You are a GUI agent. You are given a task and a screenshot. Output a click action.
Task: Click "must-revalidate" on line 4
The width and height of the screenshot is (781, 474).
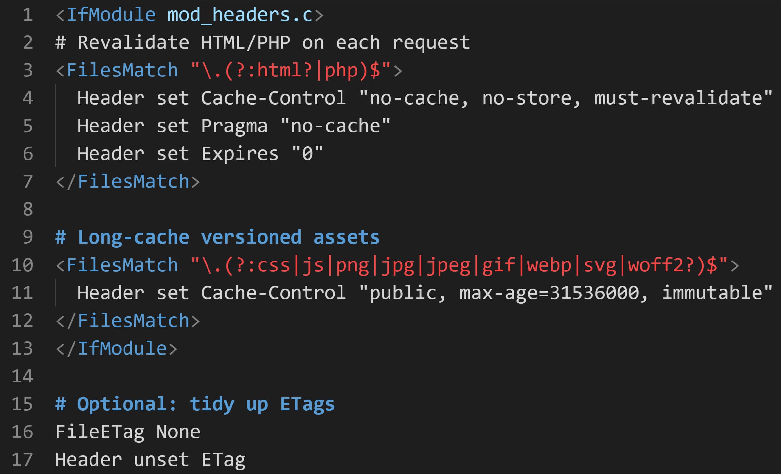(x=678, y=98)
